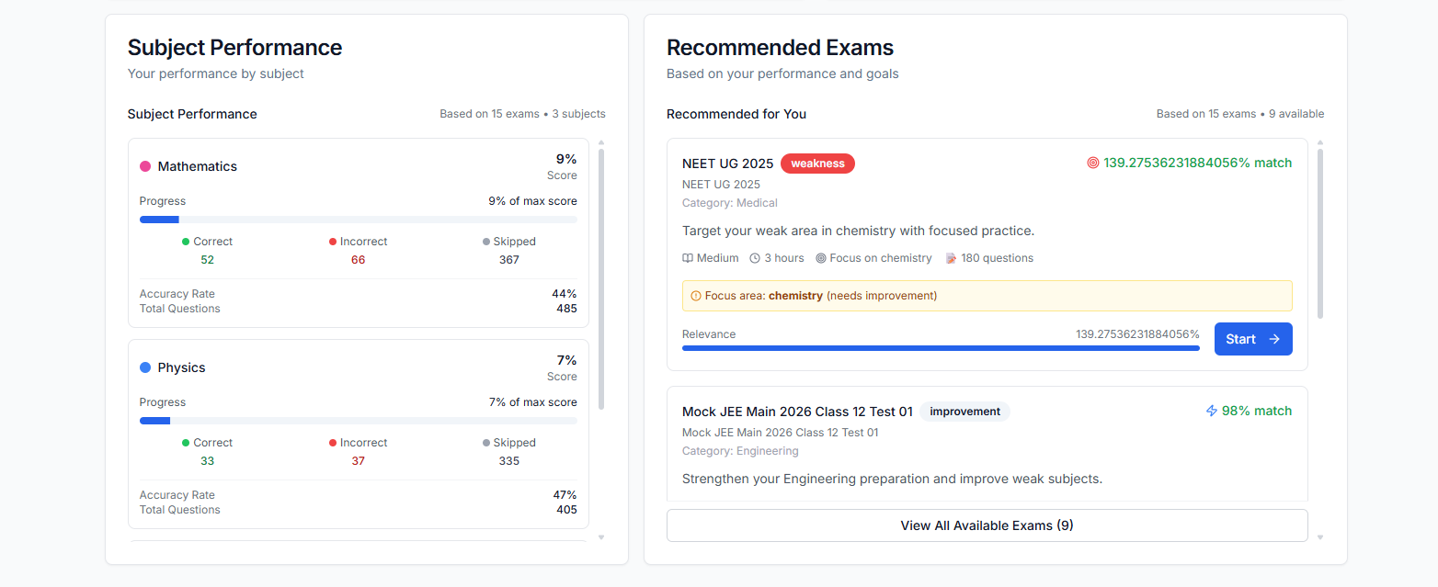The width and height of the screenshot is (1438, 587).
Task: Open Mock JEE Main 2026 Class 12 Test 01 title
Action: coord(797,412)
